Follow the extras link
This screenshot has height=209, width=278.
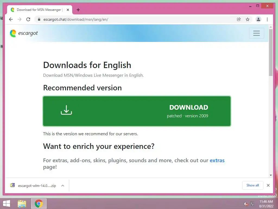pyautogui.click(x=217, y=160)
